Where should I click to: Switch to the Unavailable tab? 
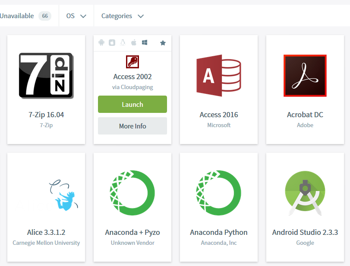(x=17, y=16)
